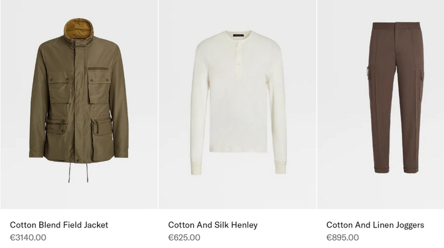Click the Cotton And Linen Joggers title
The image size is (444, 248).
pyautogui.click(x=375, y=225)
